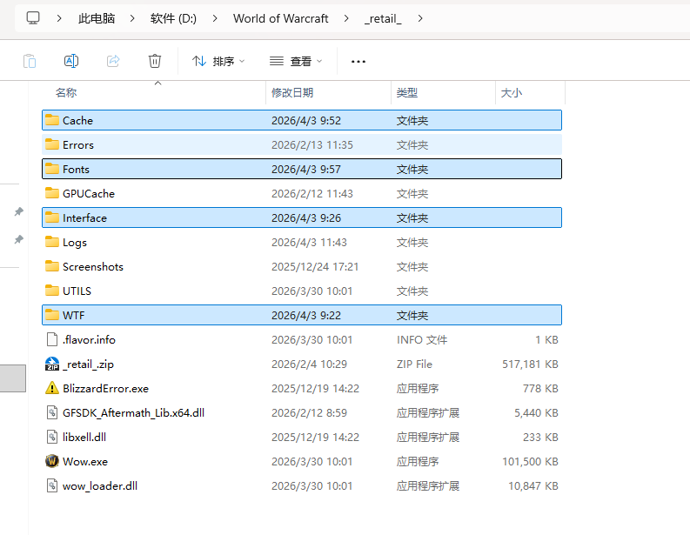This screenshot has height=535, width=690.
Task: Select the Logs folder row
Action: 75,242
